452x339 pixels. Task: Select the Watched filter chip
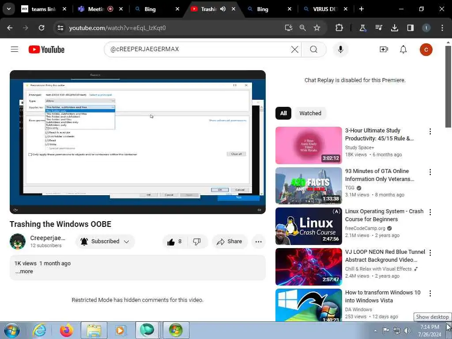[310, 113]
